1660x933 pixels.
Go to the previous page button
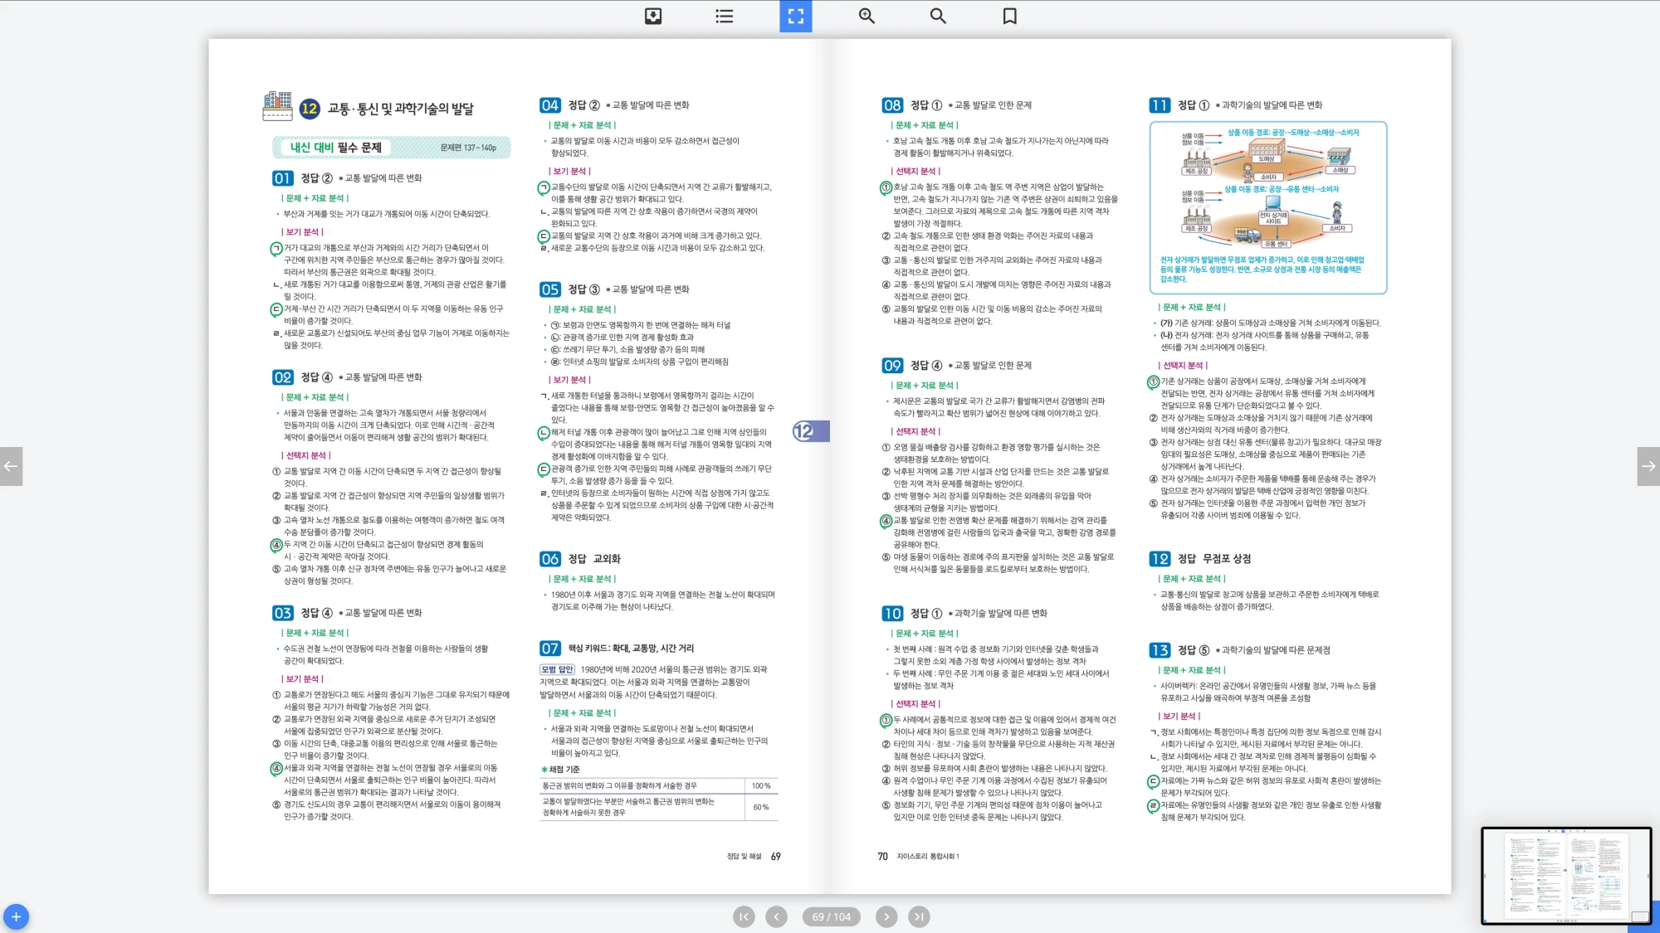[x=776, y=916]
